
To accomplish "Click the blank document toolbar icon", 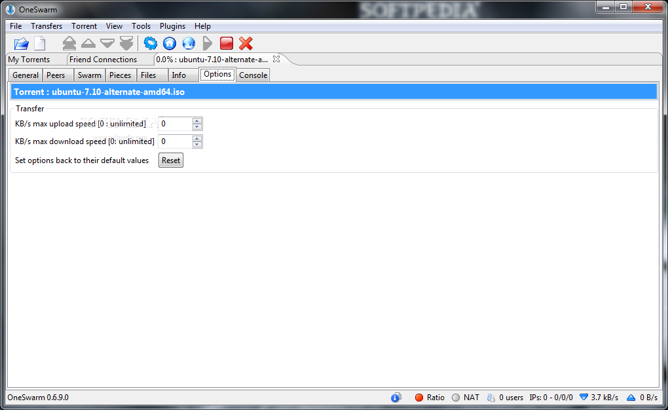I will click(x=39, y=43).
